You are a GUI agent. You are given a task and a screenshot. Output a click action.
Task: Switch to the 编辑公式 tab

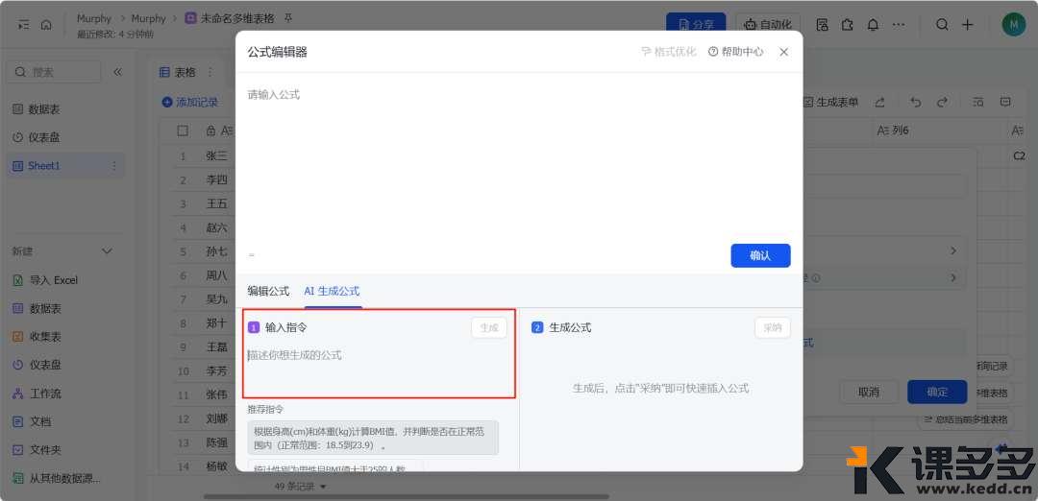click(x=269, y=291)
